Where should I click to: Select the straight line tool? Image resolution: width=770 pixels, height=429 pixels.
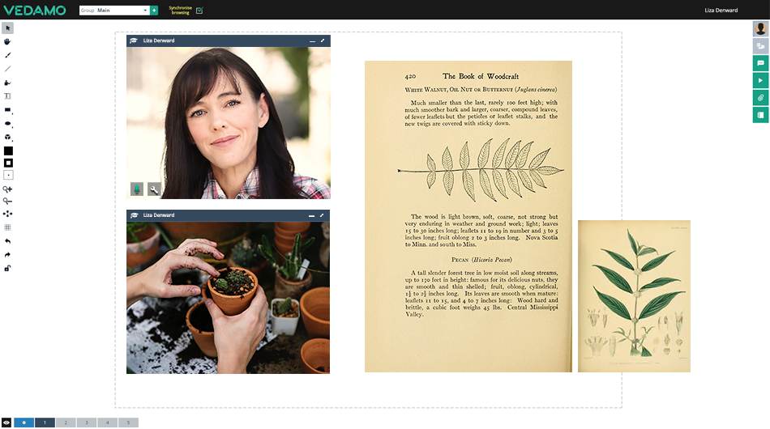[7, 69]
